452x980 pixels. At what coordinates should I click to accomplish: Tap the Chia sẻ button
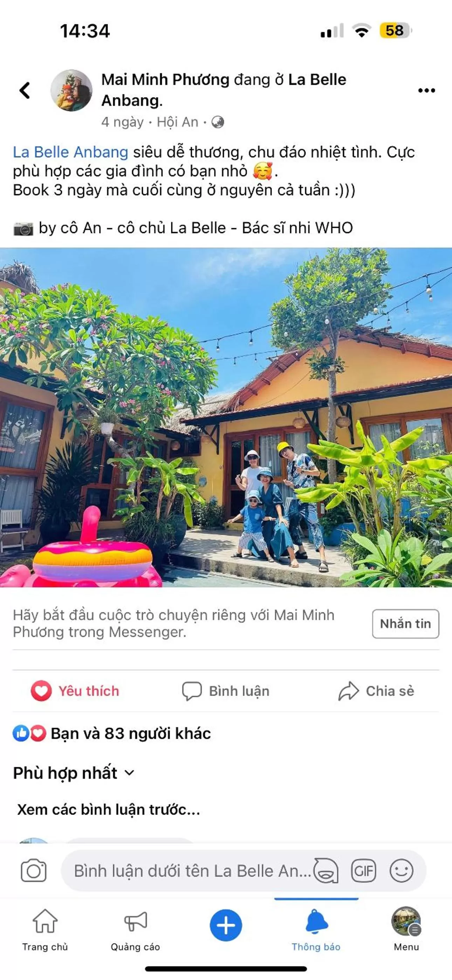point(376,691)
